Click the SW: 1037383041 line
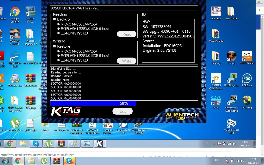 coord(157,27)
